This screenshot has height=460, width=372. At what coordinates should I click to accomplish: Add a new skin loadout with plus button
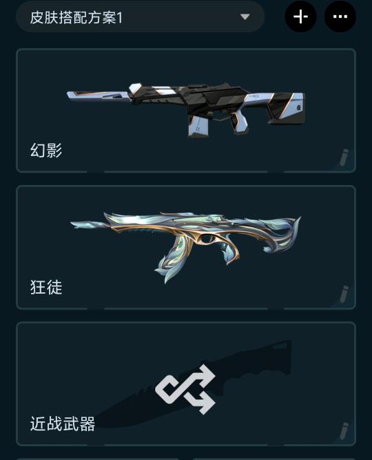(x=300, y=17)
